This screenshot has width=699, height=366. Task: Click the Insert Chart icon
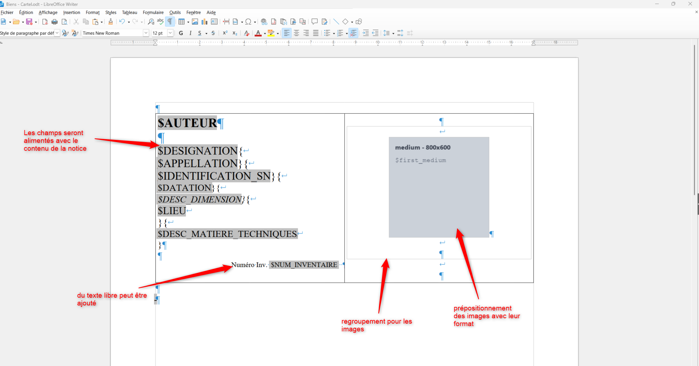pos(204,22)
